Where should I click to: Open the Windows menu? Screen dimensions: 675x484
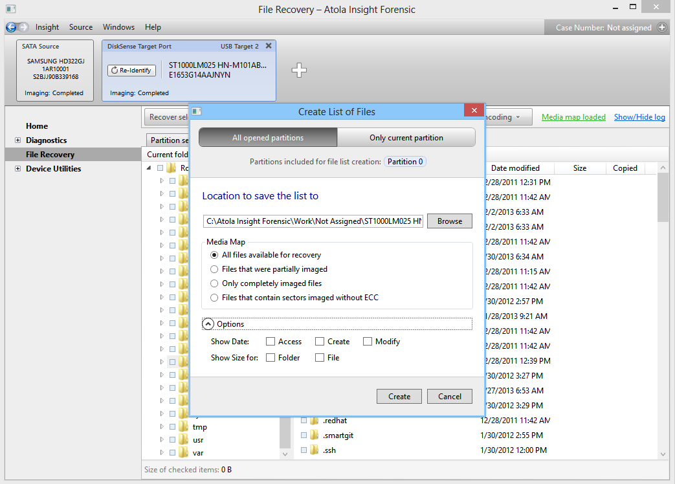[x=118, y=27]
